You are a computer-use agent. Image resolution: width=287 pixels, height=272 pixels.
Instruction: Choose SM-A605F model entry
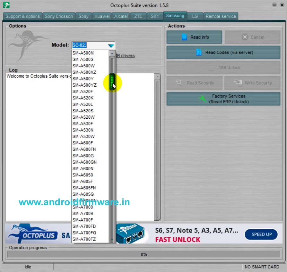pyautogui.click(x=90, y=181)
